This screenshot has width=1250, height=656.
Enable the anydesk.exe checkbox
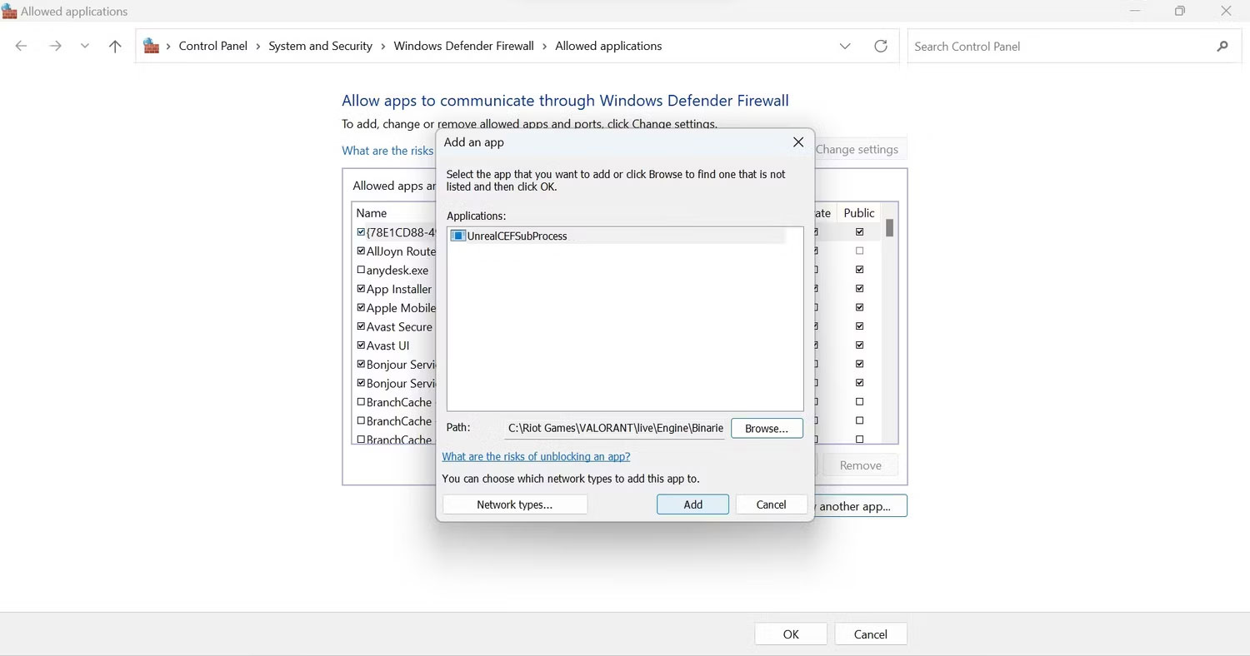(361, 270)
